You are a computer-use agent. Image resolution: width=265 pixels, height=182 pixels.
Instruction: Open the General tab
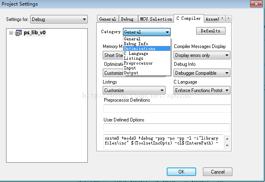click(x=108, y=19)
